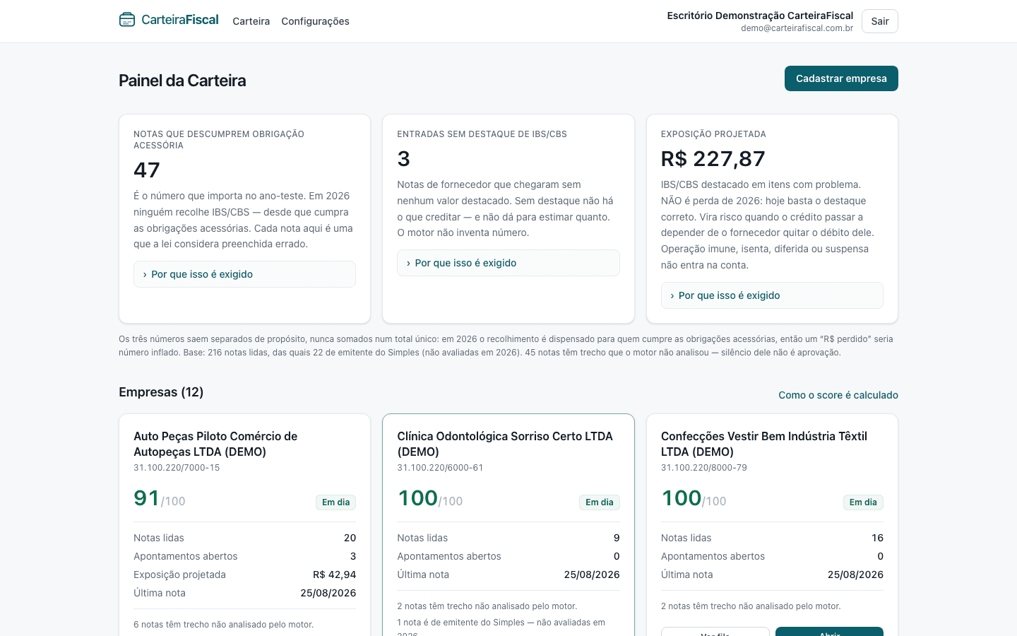Click the 'Em dia' badge on Confecções Vestir Bem
This screenshot has width=1017, height=636.
(863, 502)
